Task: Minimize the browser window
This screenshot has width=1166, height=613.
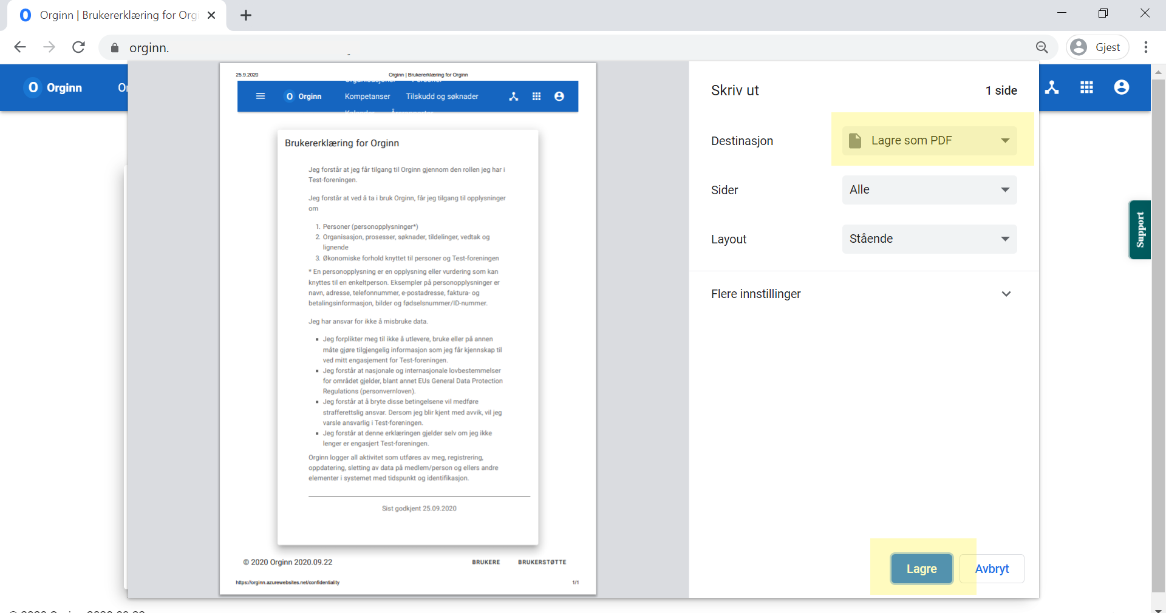Action: point(1062,13)
